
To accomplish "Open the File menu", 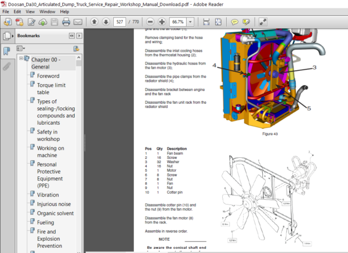I will click(x=6, y=12).
